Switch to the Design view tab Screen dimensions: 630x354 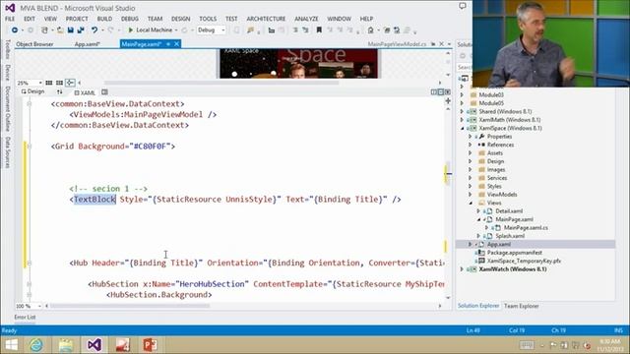[x=32, y=91]
